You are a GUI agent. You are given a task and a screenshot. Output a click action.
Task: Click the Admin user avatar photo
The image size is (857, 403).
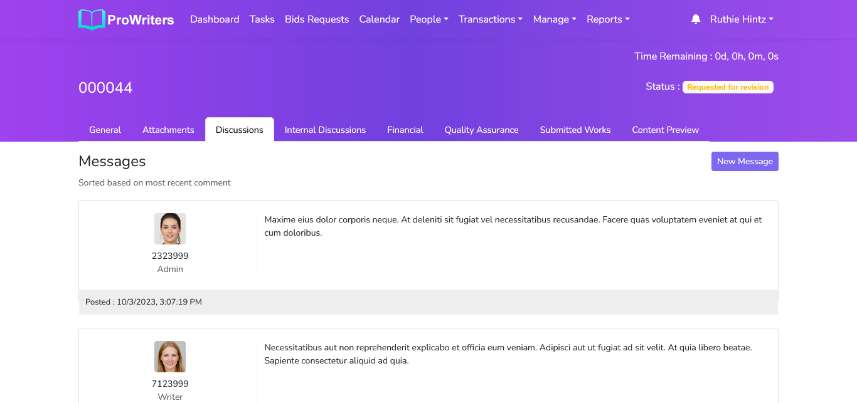(170, 229)
